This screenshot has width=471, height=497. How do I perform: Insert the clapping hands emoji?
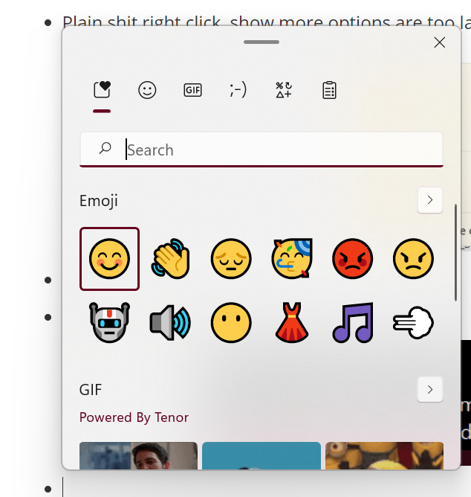[170, 258]
